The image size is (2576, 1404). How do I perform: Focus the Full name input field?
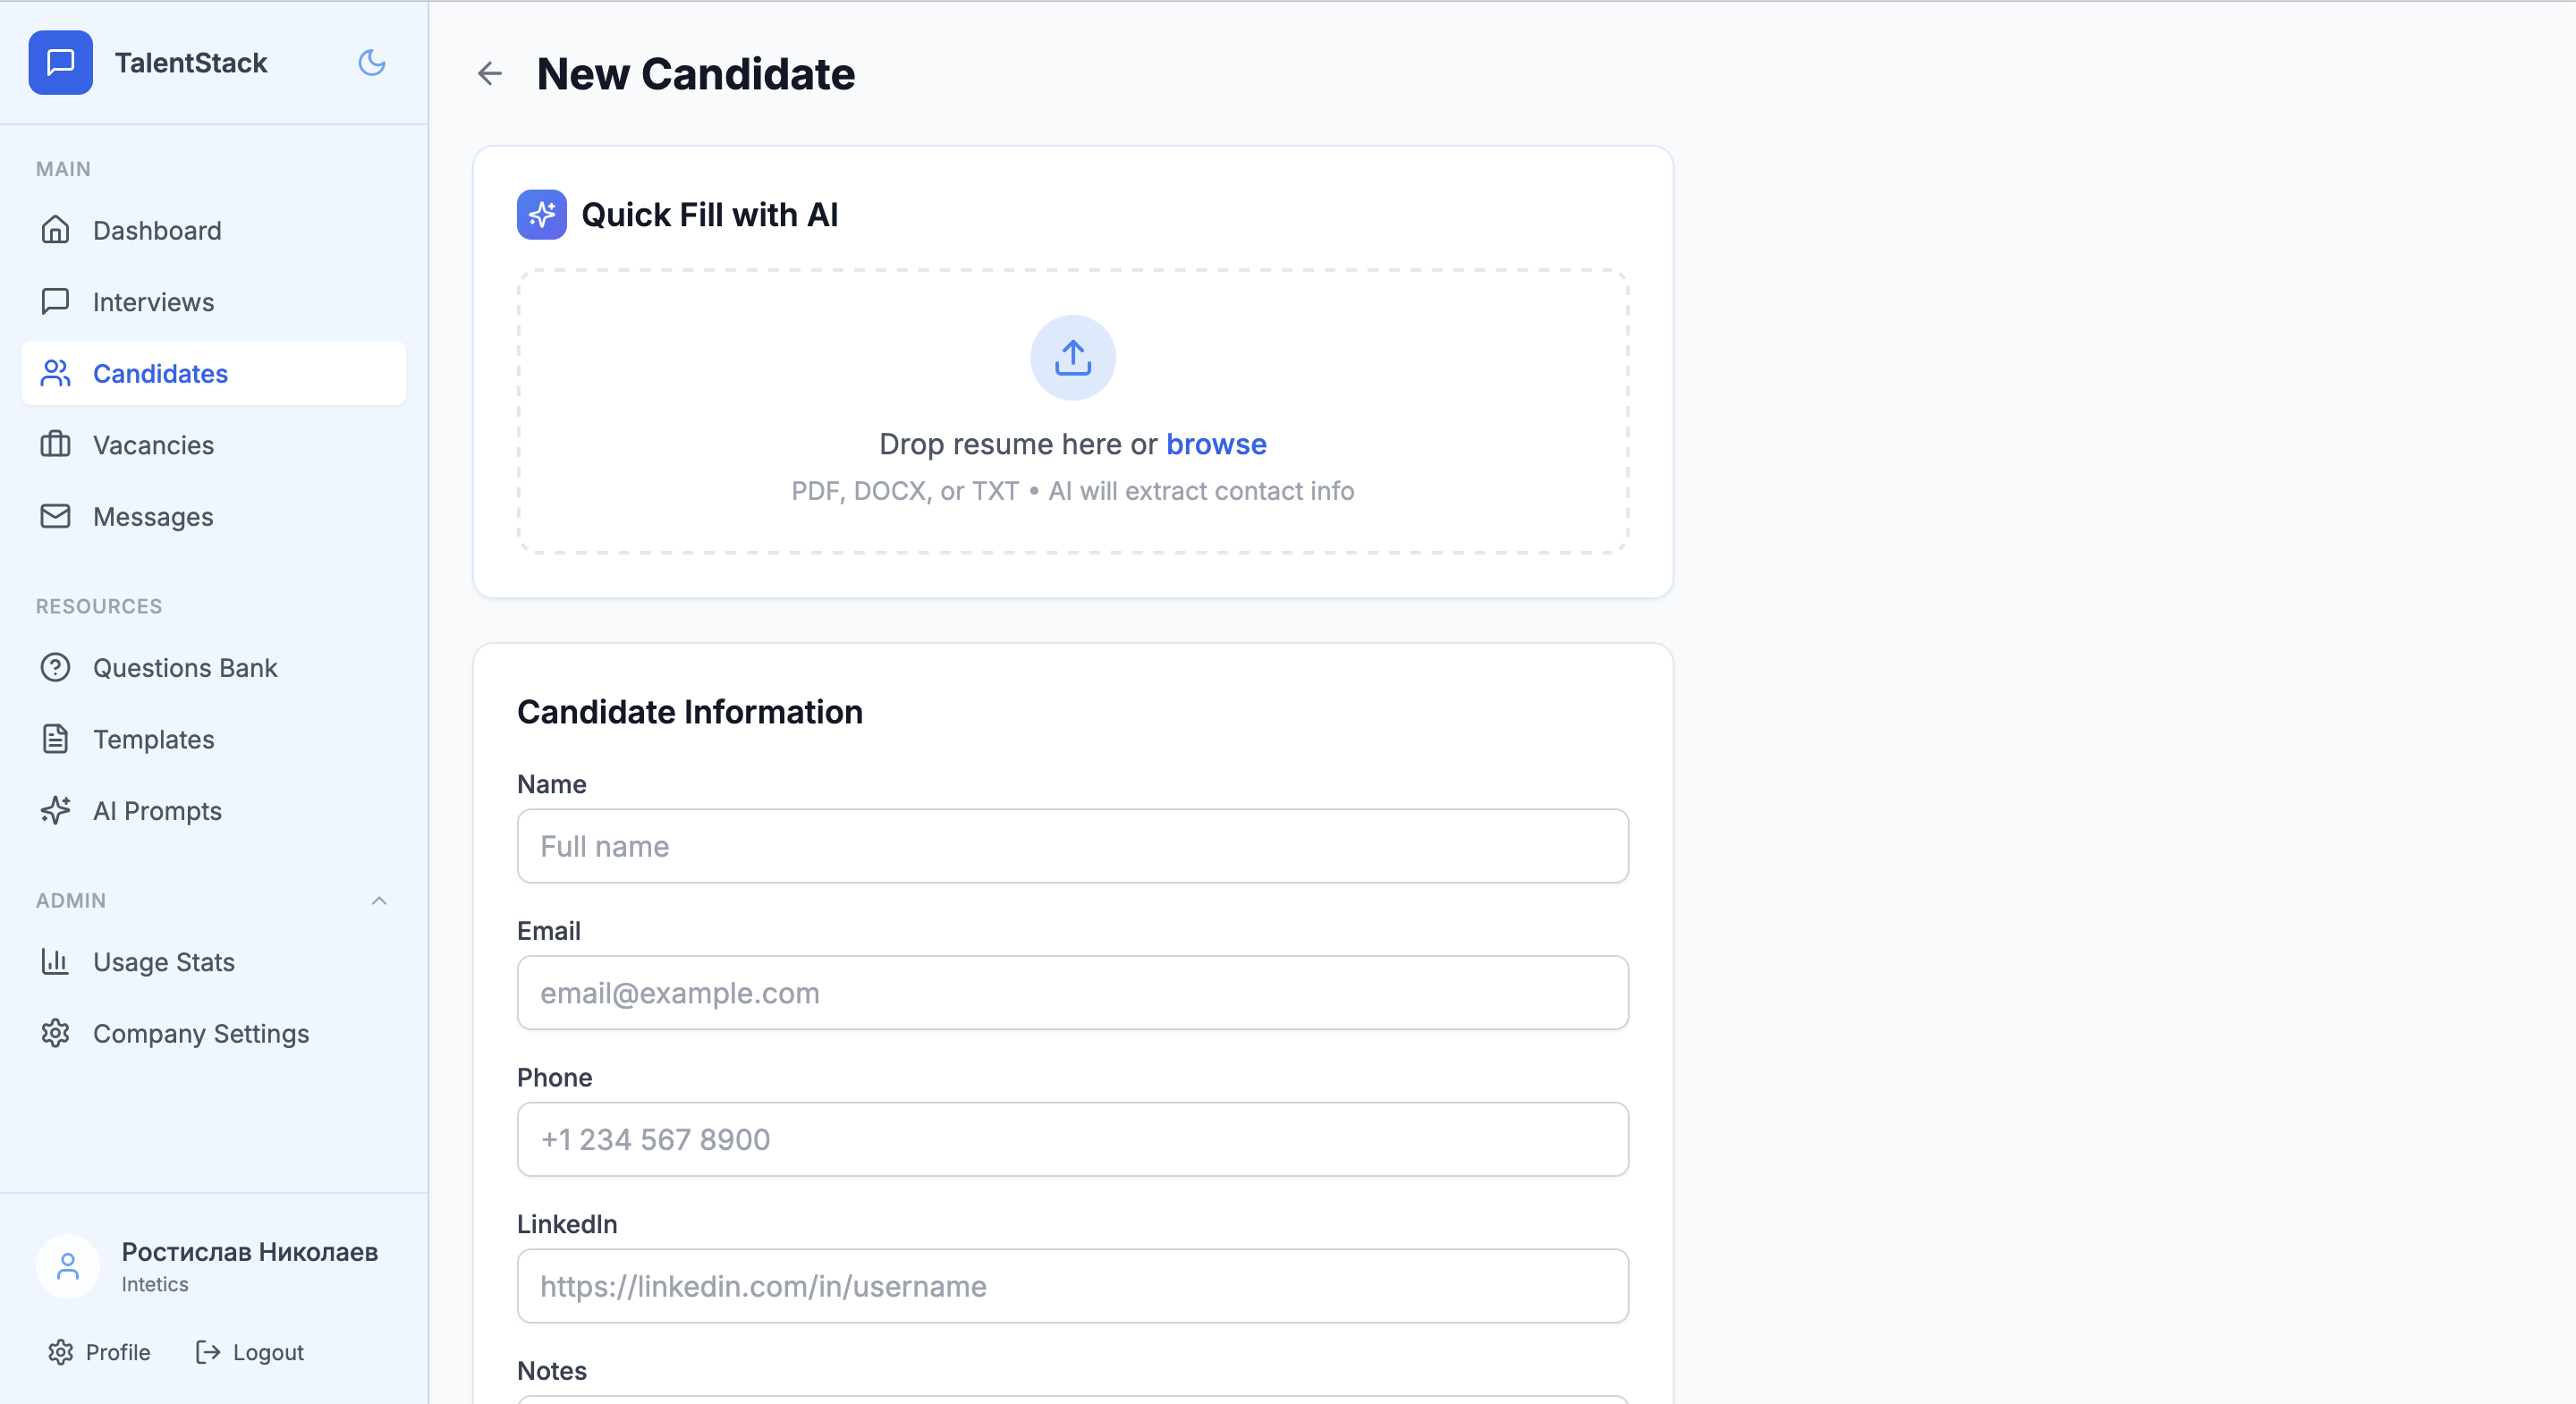tap(1072, 846)
